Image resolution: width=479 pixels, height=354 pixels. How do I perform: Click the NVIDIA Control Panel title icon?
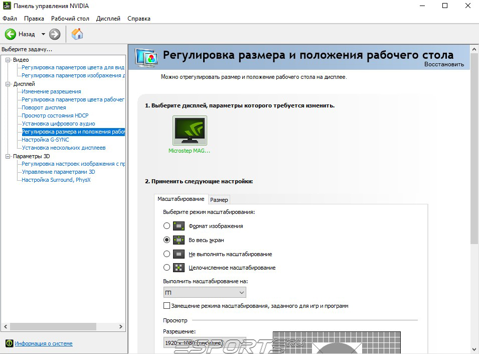pos(7,6)
